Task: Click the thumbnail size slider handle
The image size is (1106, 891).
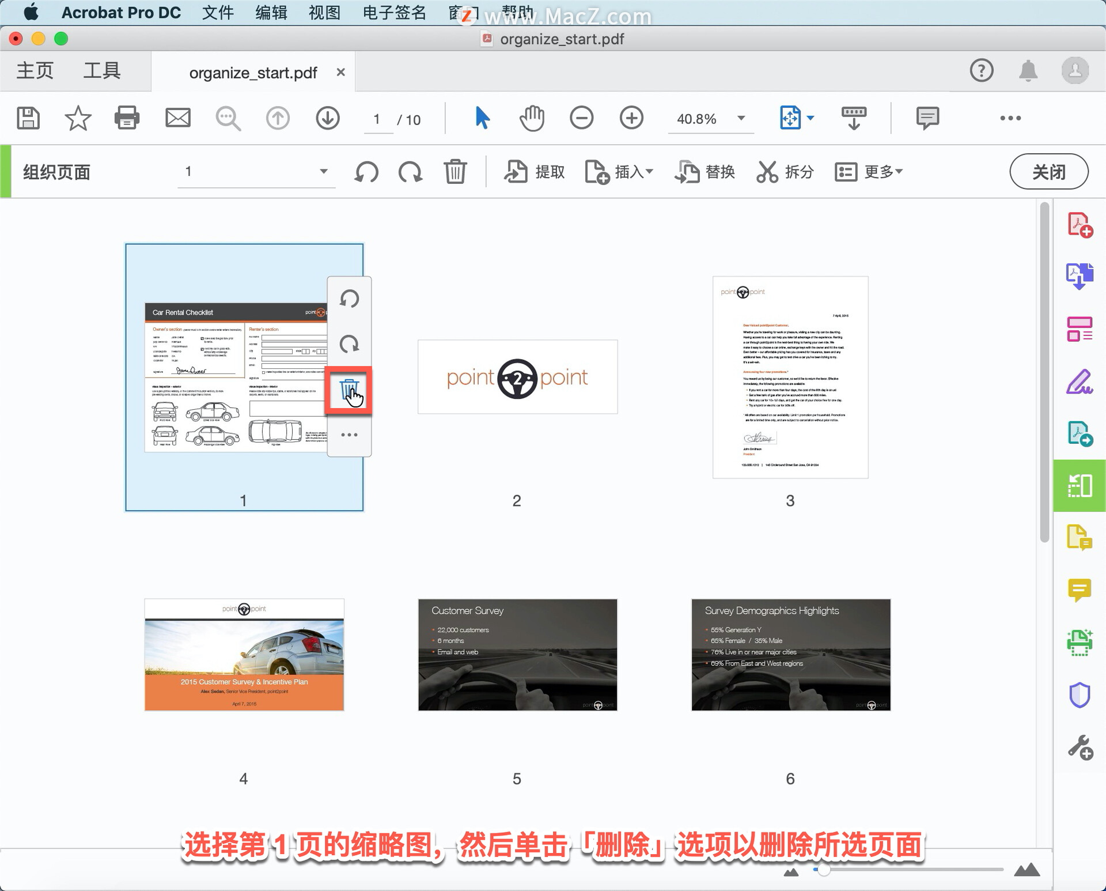Action: tap(824, 869)
